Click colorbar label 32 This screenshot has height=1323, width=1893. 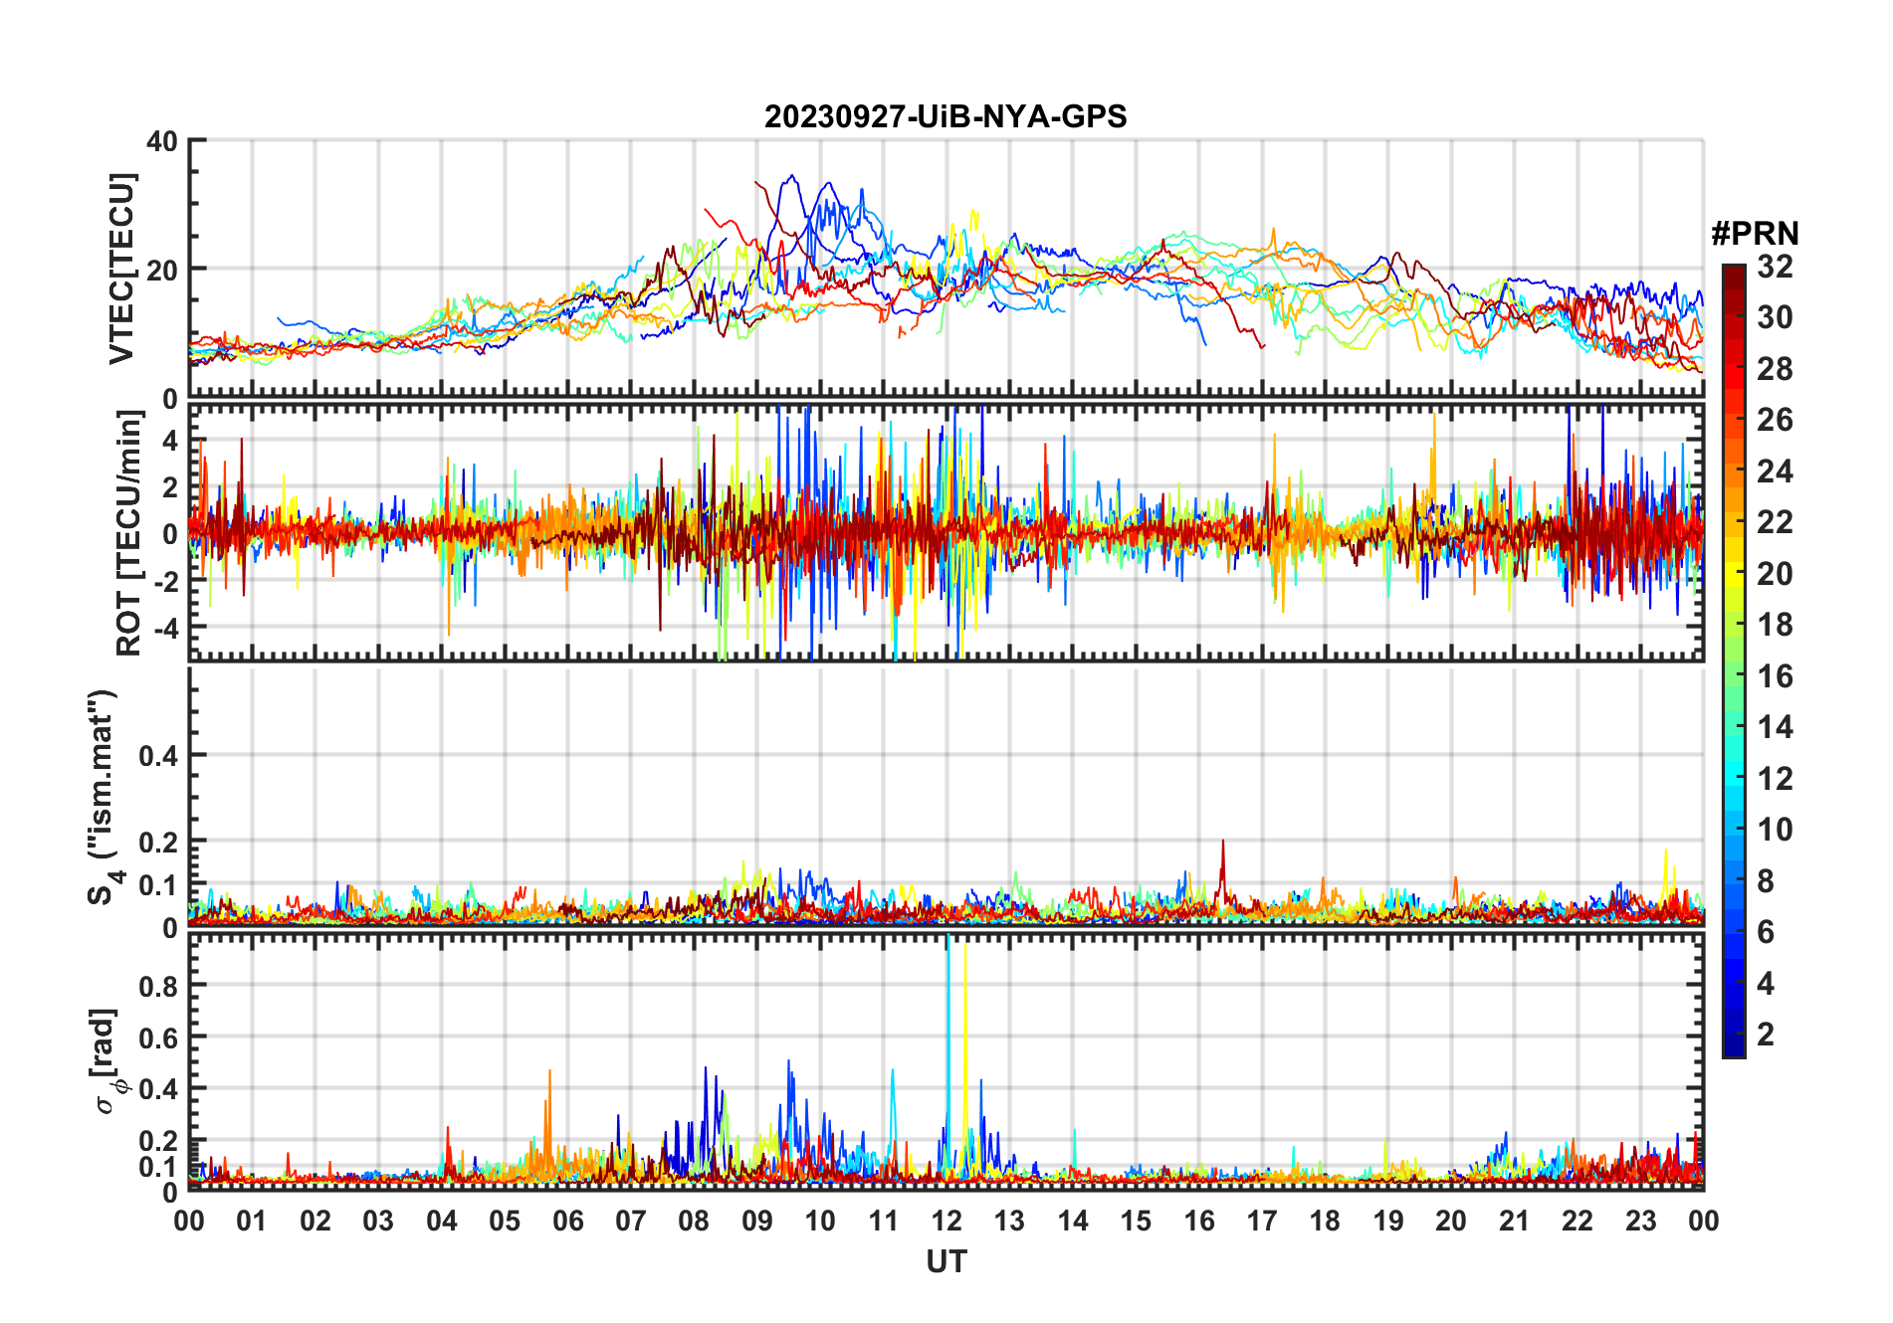click(1775, 267)
